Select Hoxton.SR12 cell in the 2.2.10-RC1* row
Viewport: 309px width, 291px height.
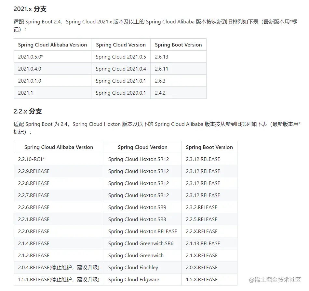142,159
